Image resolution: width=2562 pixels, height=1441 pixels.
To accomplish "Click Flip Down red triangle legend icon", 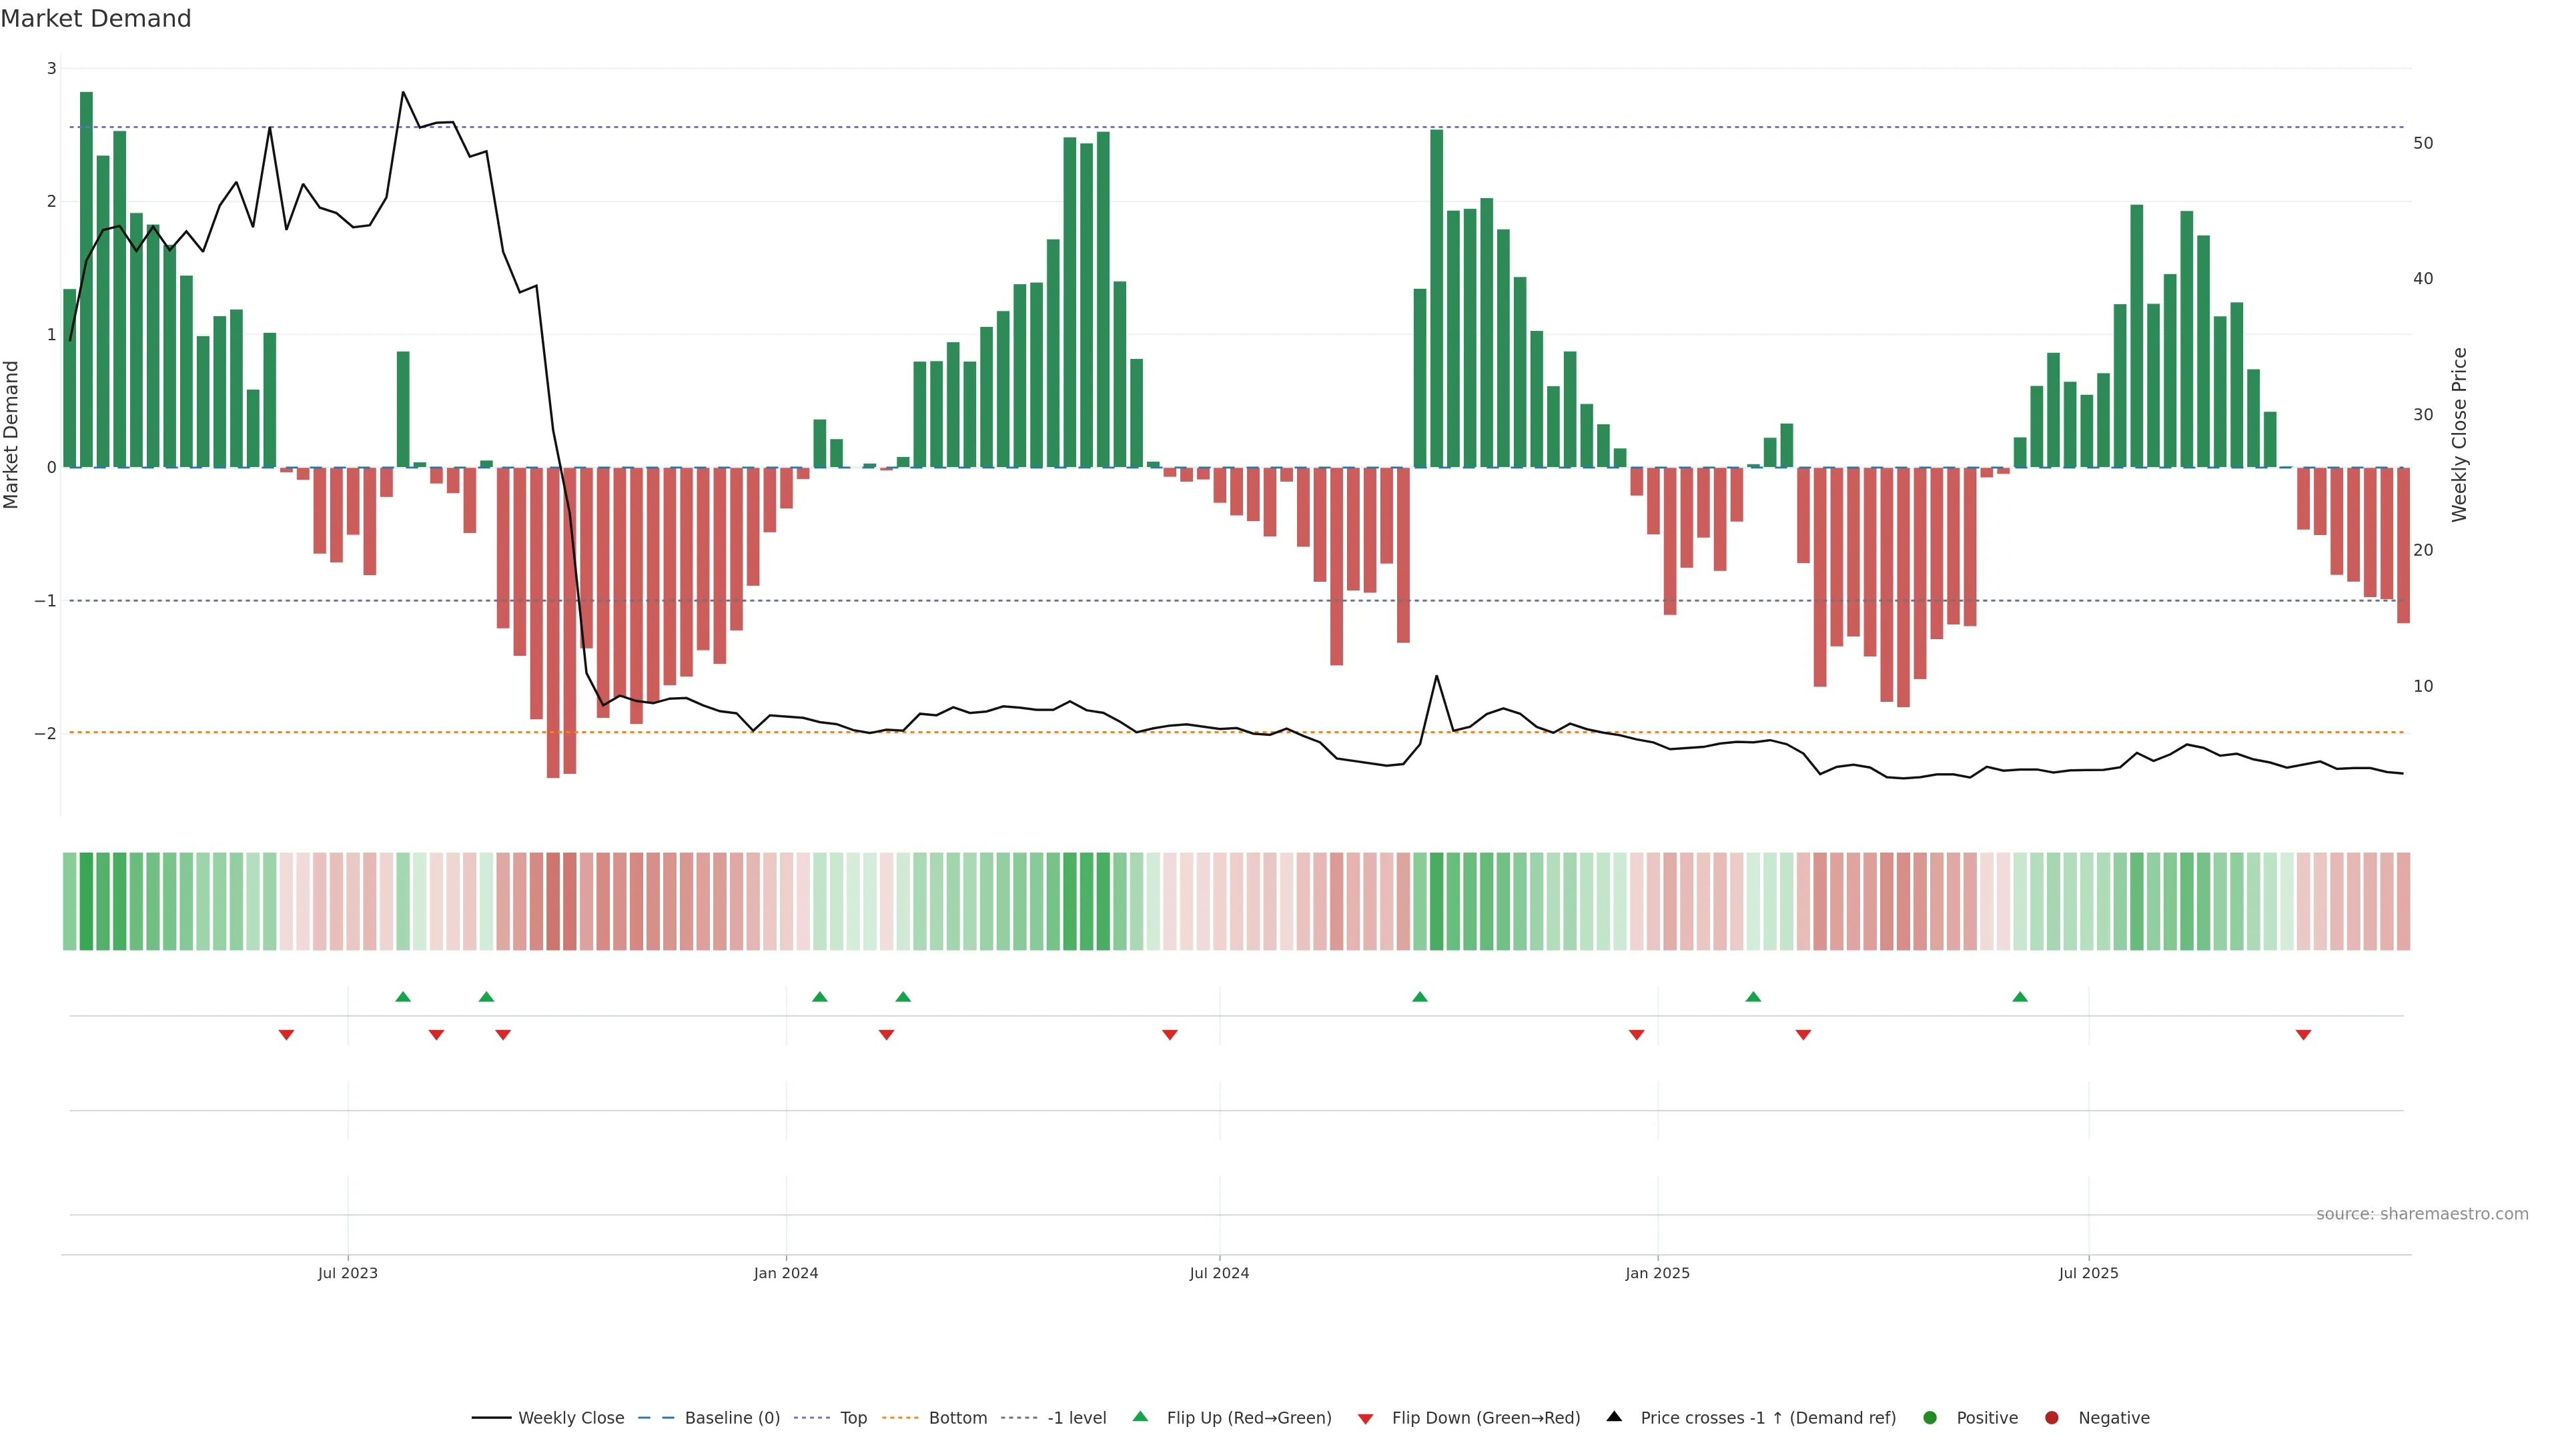I will [x=1366, y=1418].
